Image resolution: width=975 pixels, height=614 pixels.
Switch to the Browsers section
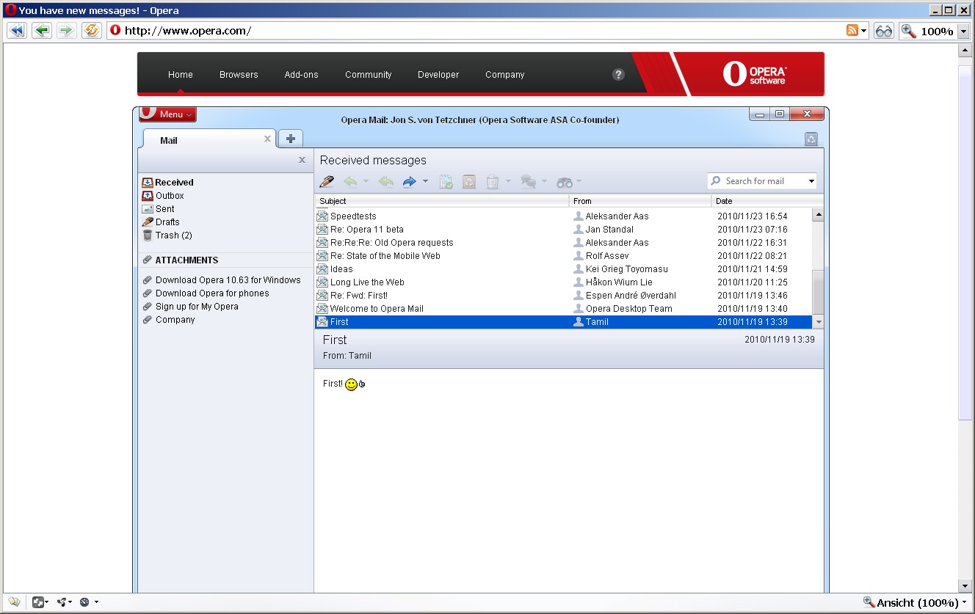coord(238,74)
